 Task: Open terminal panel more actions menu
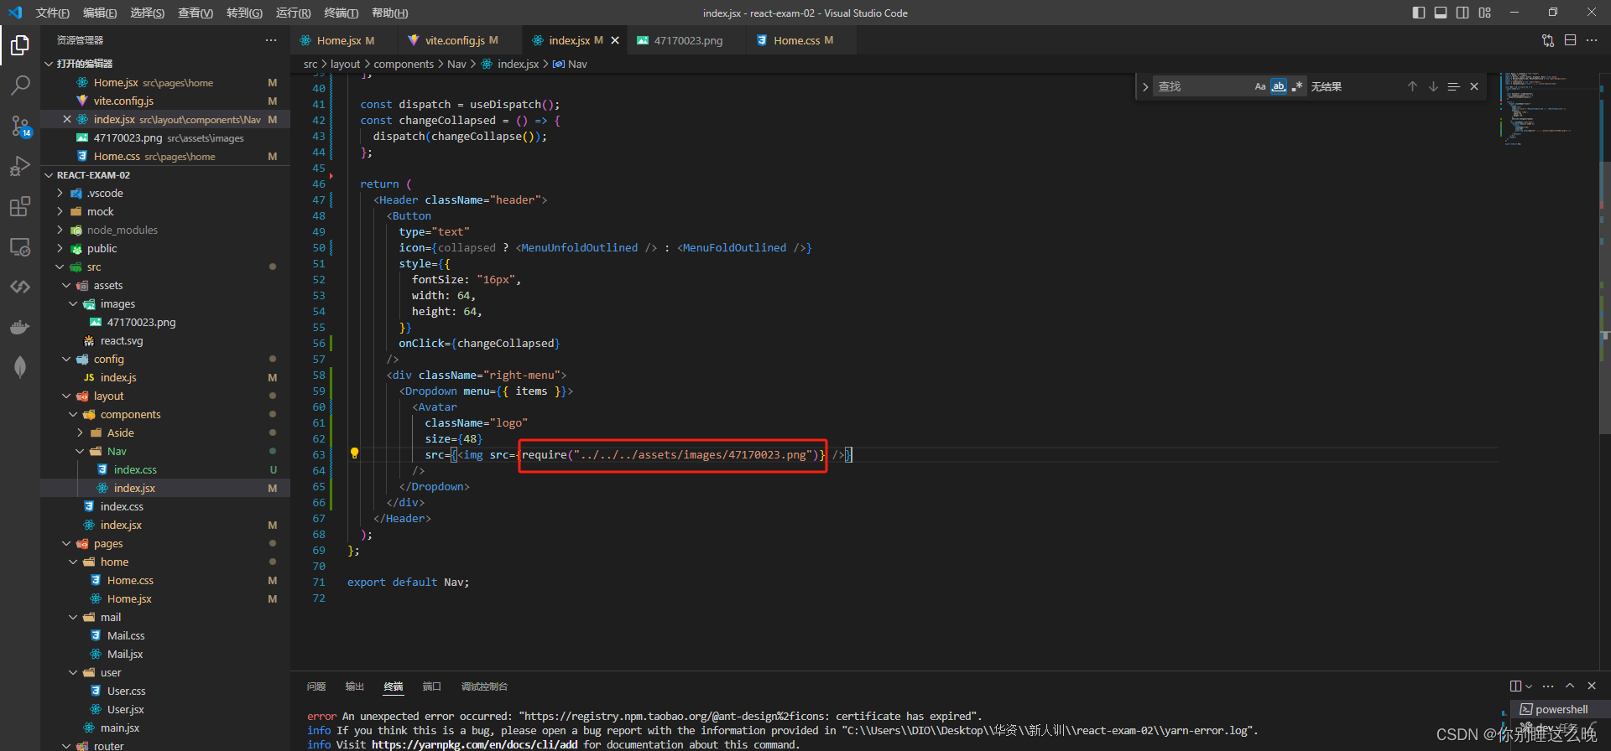pos(1548,686)
